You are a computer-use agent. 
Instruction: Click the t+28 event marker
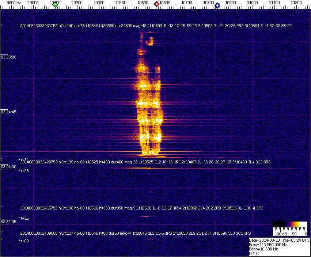pos(24,171)
